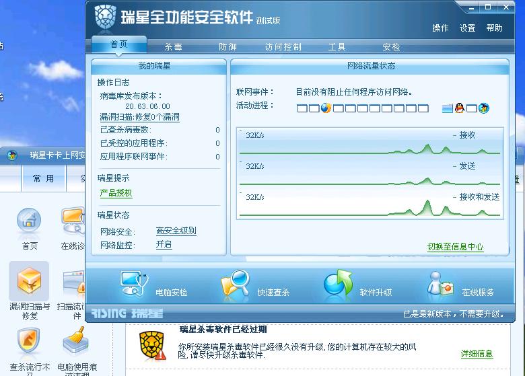Screen dimensions: 525x376
Task: Open 扫描流行软件 icon in 卡卡 window
Action: pos(74,283)
